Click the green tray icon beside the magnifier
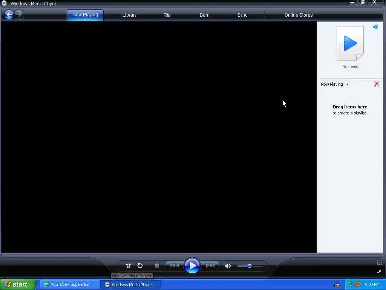The image size is (386, 290). coord(351,285)
